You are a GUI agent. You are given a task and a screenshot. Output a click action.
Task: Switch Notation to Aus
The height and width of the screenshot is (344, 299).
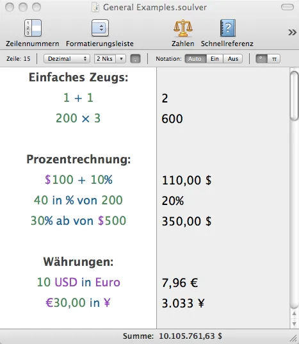[x=233, y=59]
